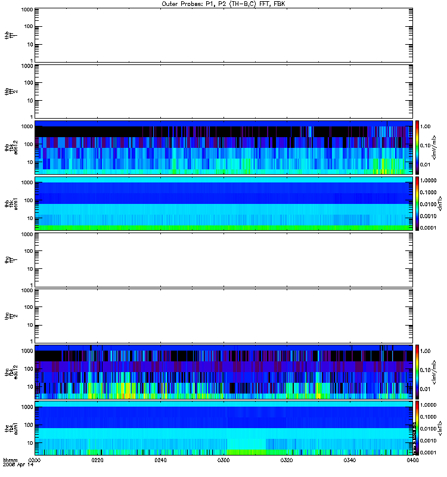Click the '100' tick label of thc edc12 panel
The height and width of the screenshot is (477, 447).
29,368
